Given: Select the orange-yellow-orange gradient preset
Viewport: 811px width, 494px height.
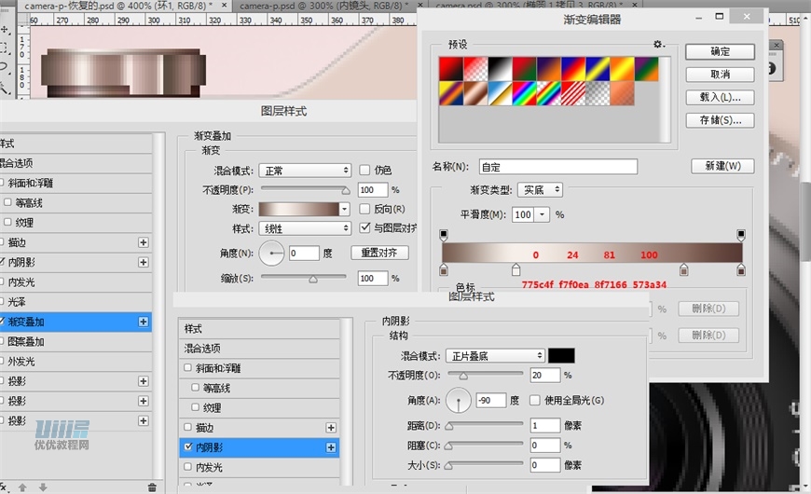Looking at the screenshot, I should pyautogui.click(x=622, y=69).
